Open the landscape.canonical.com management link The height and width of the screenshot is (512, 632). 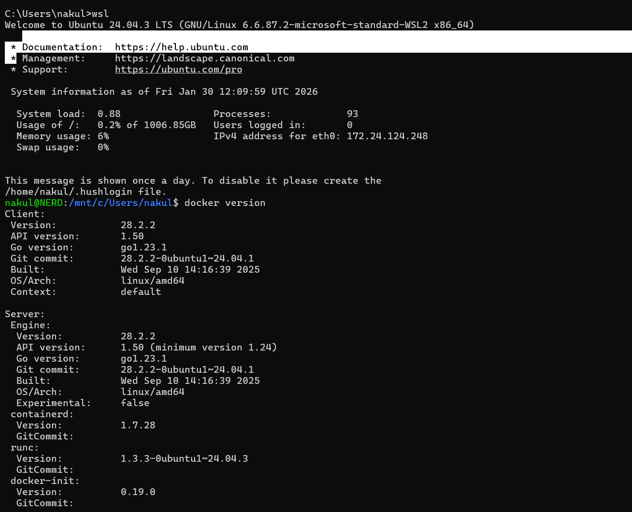click(x=204, y=58)
